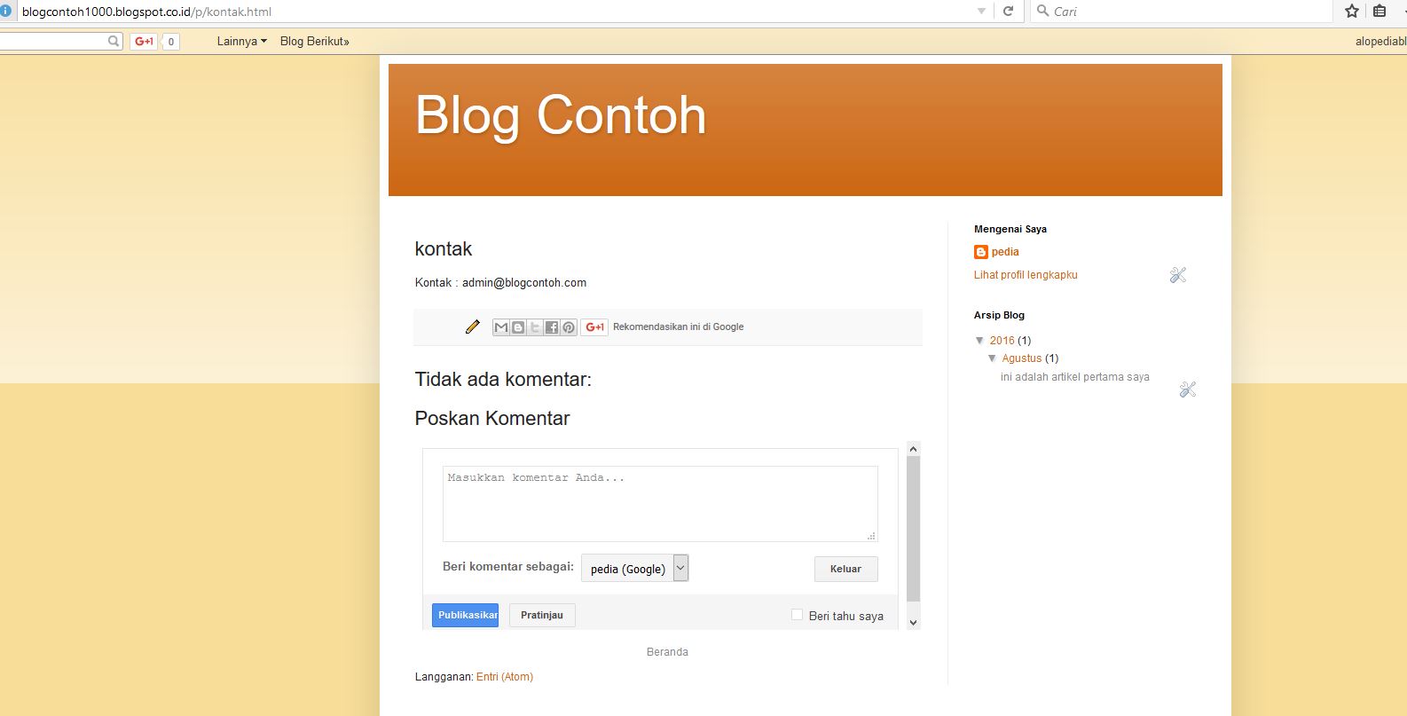Click the pencil edit page icon

pos(472,327)
